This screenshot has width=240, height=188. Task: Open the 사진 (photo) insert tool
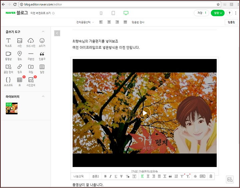(x=20, y=43)
